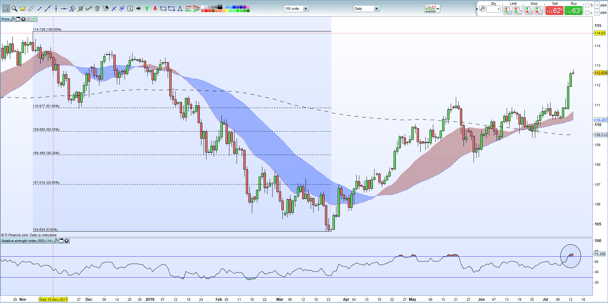Pick the triangle drawing tool
Image resolution: width=608 pixels, height=303 pixels.
(180, 9)
